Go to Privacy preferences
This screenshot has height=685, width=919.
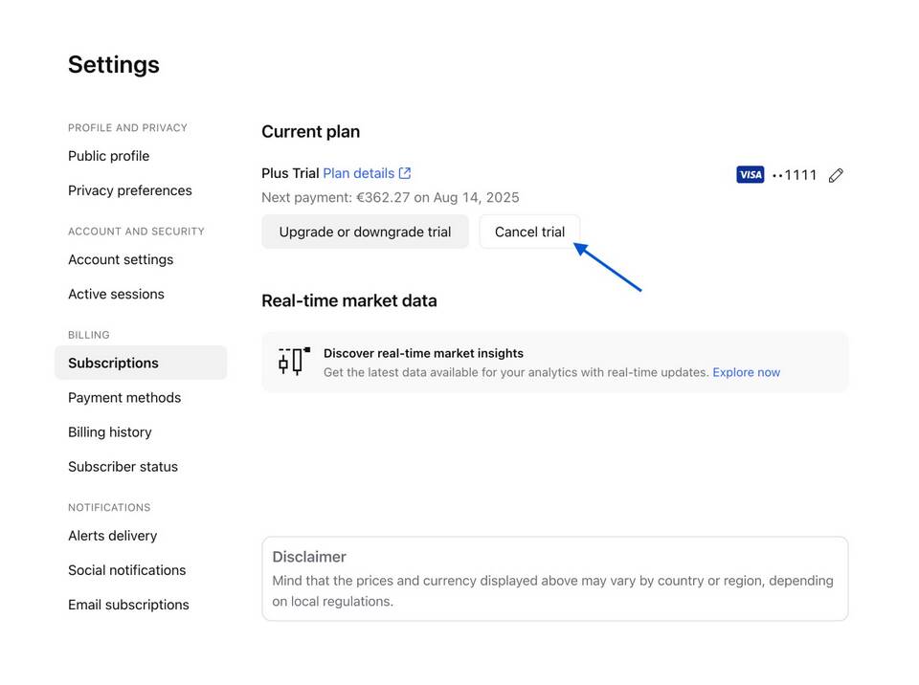(130, 190)
